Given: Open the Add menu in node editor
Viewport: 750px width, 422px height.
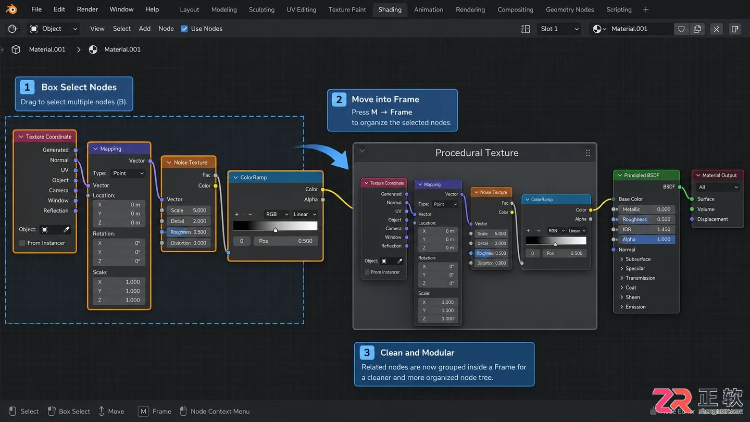Looking at the screenshot, I should (145, 29).
